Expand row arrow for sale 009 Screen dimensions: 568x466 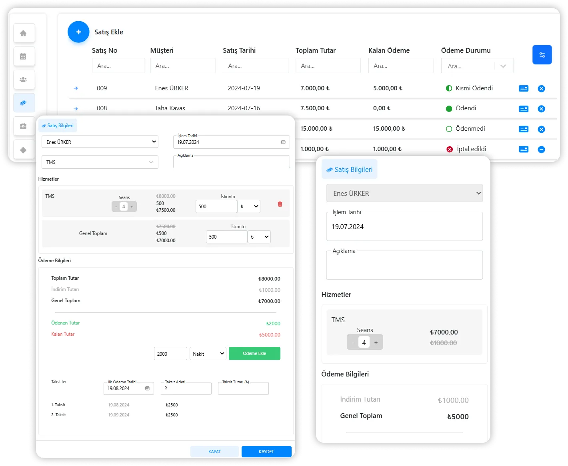(x=76, y=88)
